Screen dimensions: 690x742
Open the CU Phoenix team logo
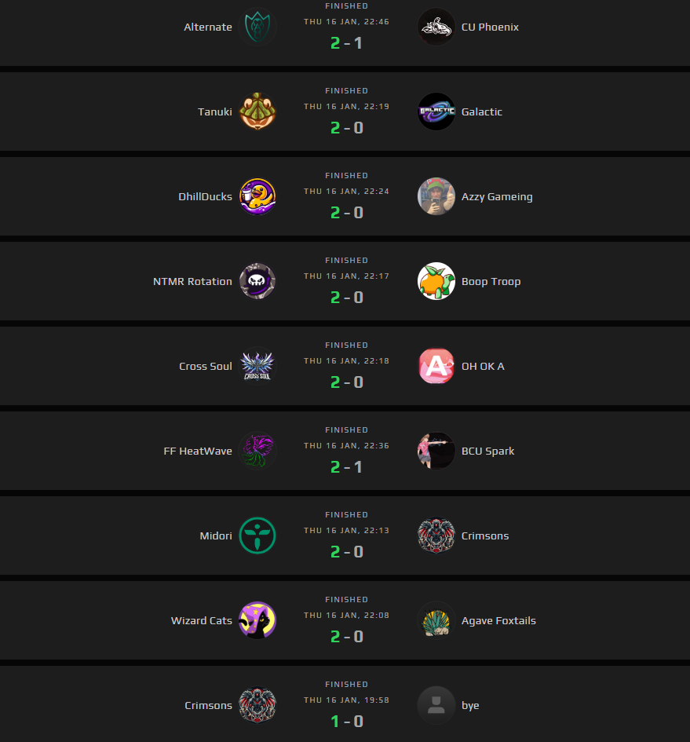[x=436, y=27]
